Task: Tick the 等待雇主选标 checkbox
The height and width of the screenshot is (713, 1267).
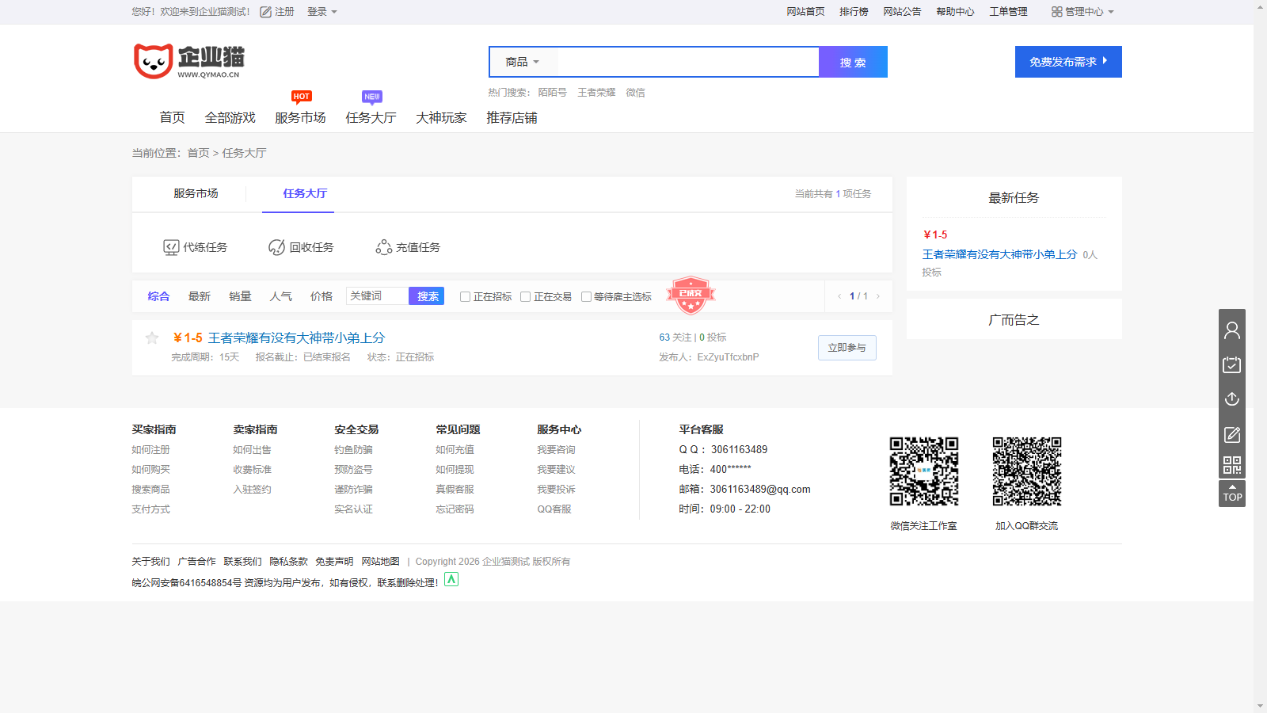Action: (586, 296)
